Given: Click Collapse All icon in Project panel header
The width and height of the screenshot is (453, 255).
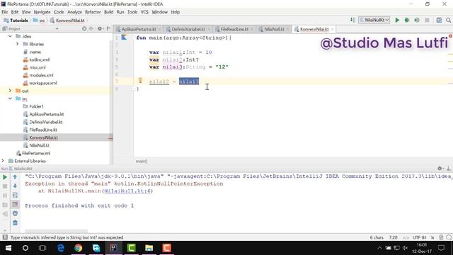Looking at the screenshot, I should pos(91,28).
